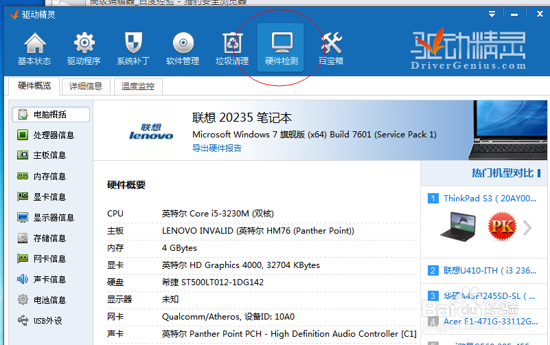
Task: Minimize the 驱动精灵 window
Action: pyautogui.click(x=514, y=14)
